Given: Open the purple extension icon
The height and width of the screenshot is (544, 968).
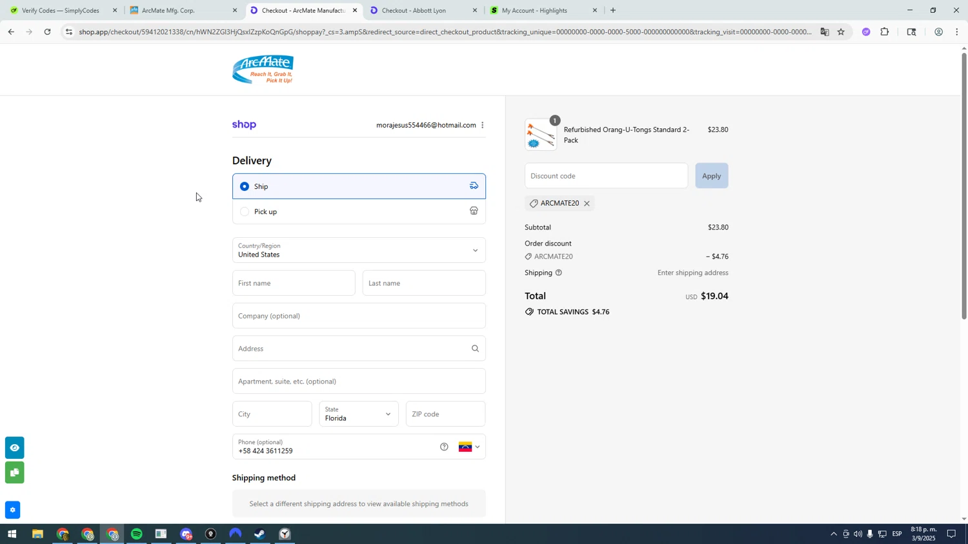Looking at the screenshot, I should [866, 32].
